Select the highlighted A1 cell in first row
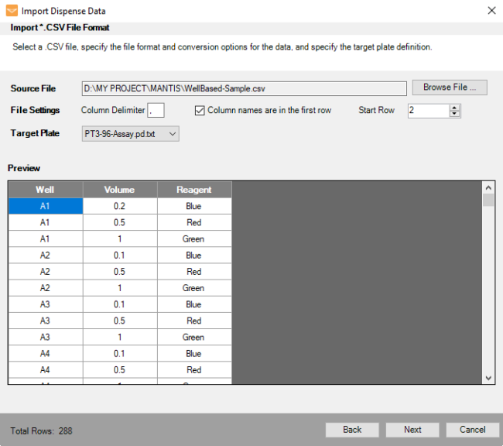 [46, 206]
